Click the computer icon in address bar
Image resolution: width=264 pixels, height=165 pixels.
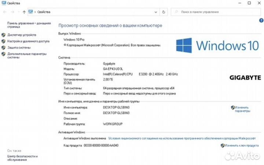coord(30,12)
